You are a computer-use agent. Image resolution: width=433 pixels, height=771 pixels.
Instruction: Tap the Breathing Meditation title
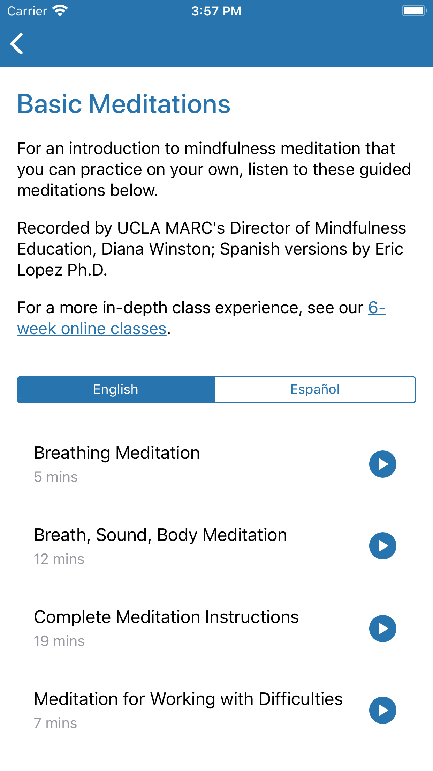(117, 453)
